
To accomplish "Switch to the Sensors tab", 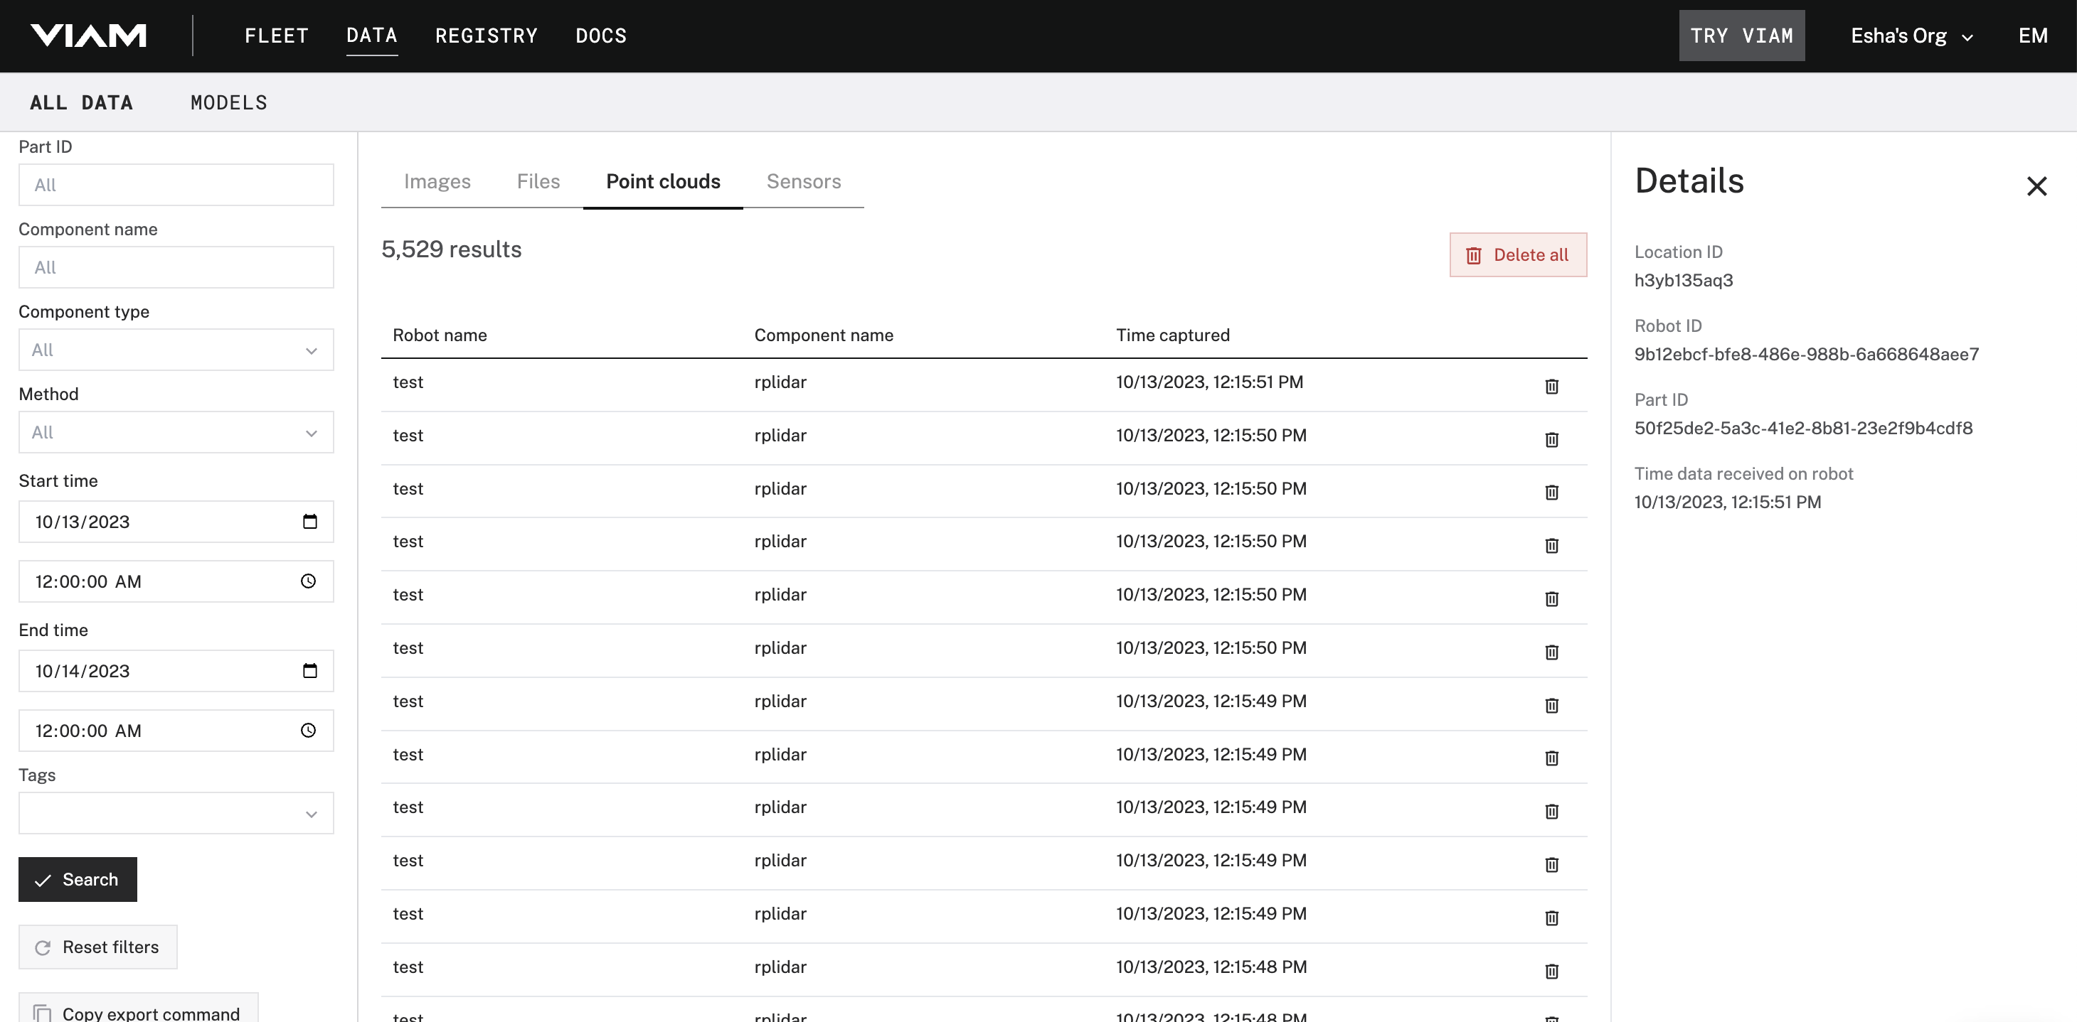I will [803, 182].
